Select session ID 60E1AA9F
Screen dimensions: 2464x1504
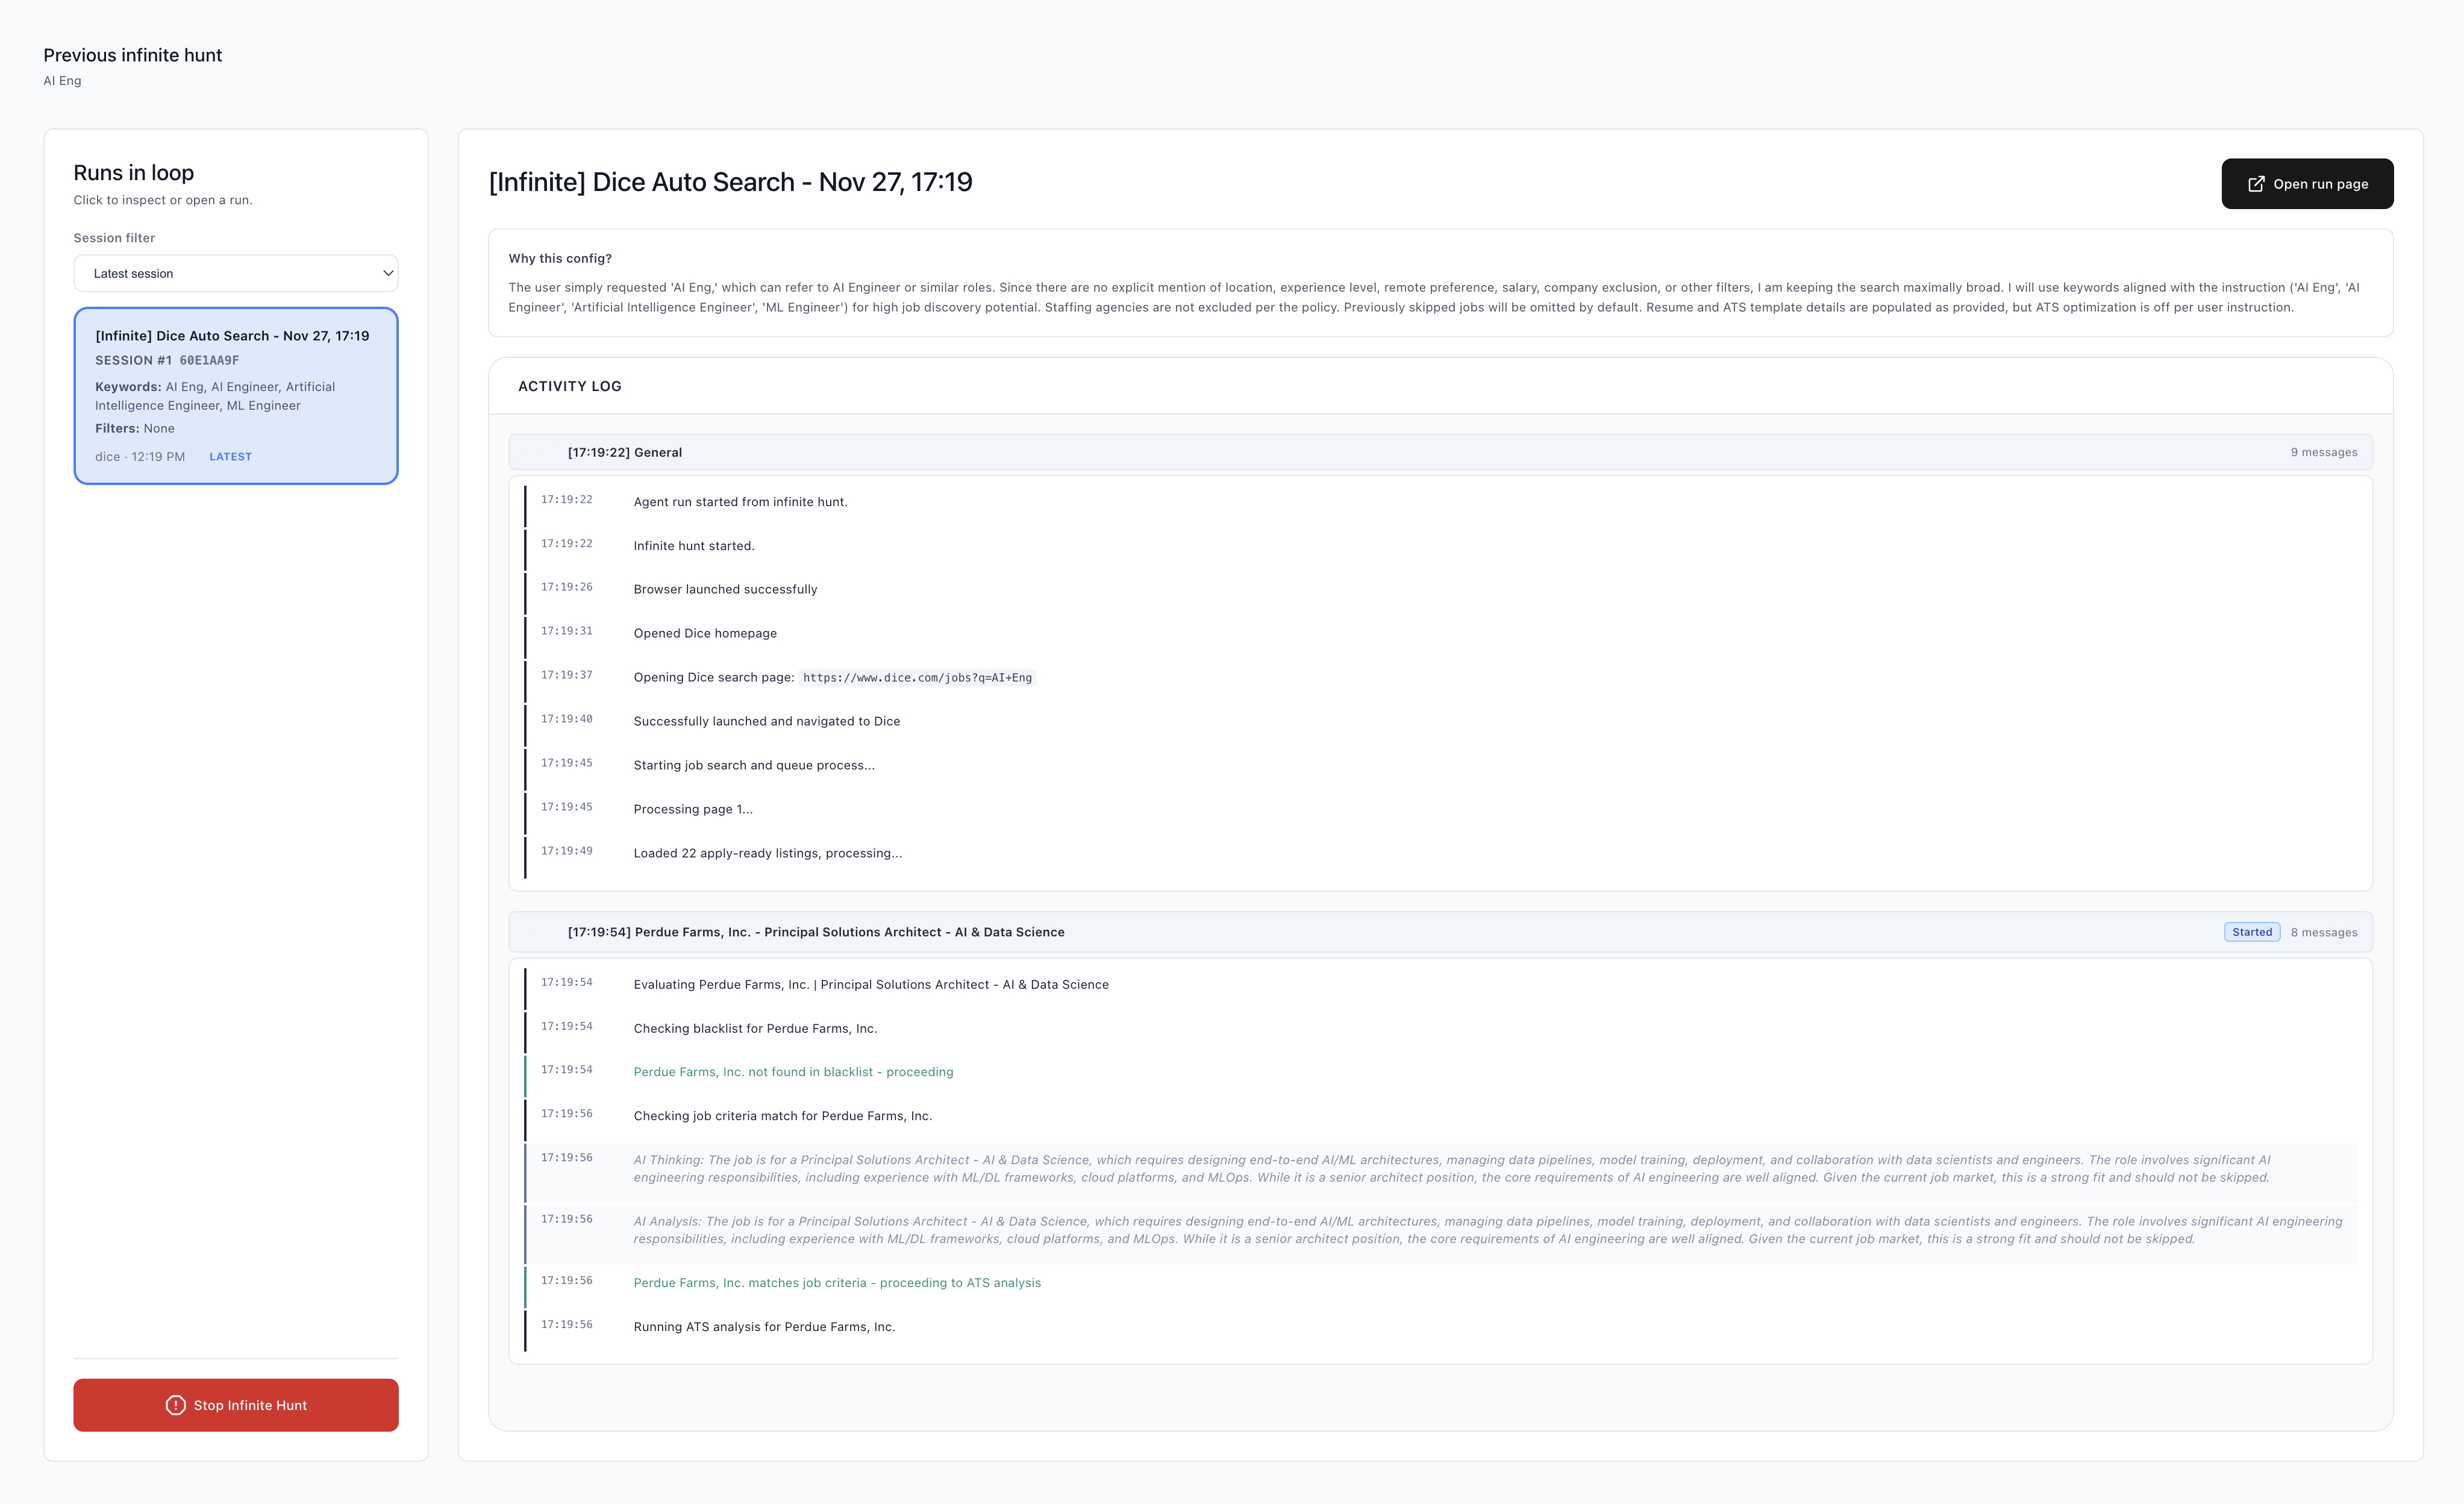coord(209,360)
